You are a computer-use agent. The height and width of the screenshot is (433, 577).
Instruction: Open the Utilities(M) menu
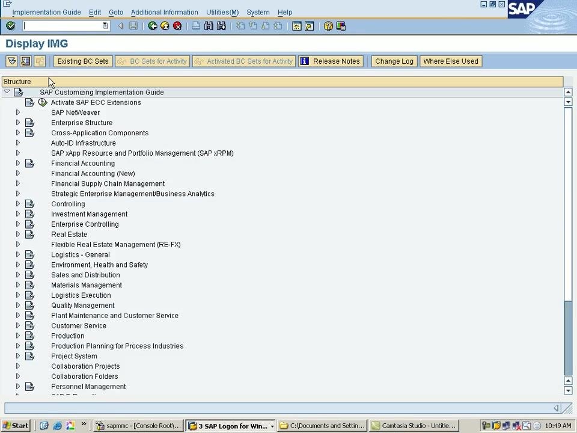[222, 12]
